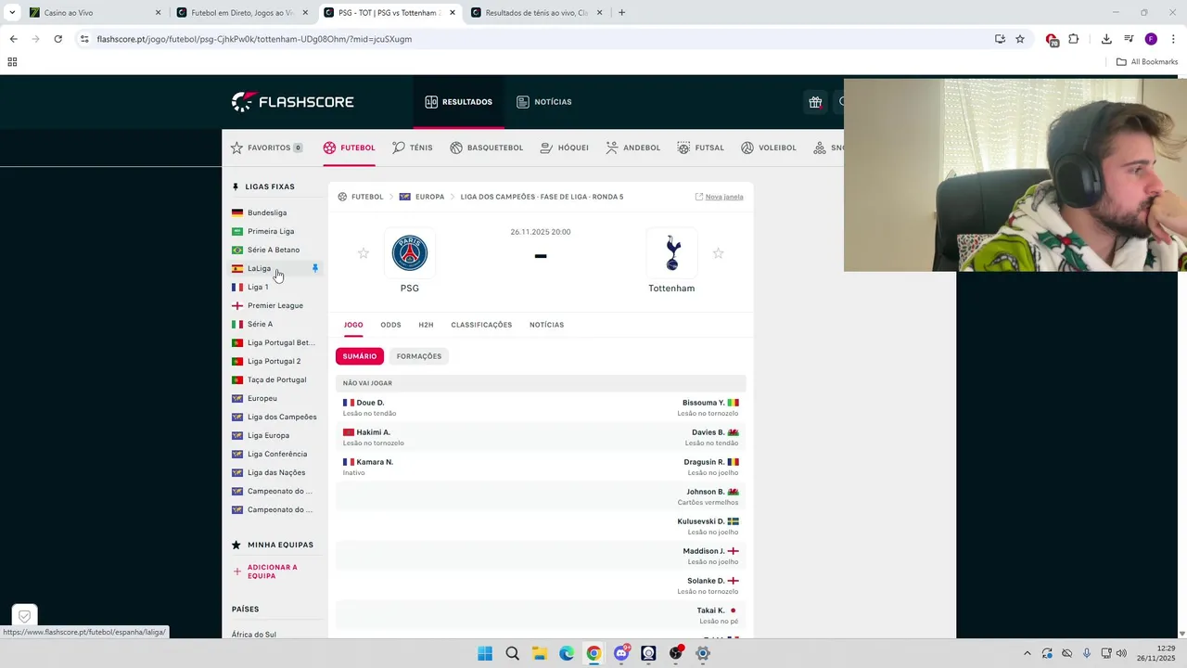
Task: Open Liga das Nações
Action: point(276,472)
